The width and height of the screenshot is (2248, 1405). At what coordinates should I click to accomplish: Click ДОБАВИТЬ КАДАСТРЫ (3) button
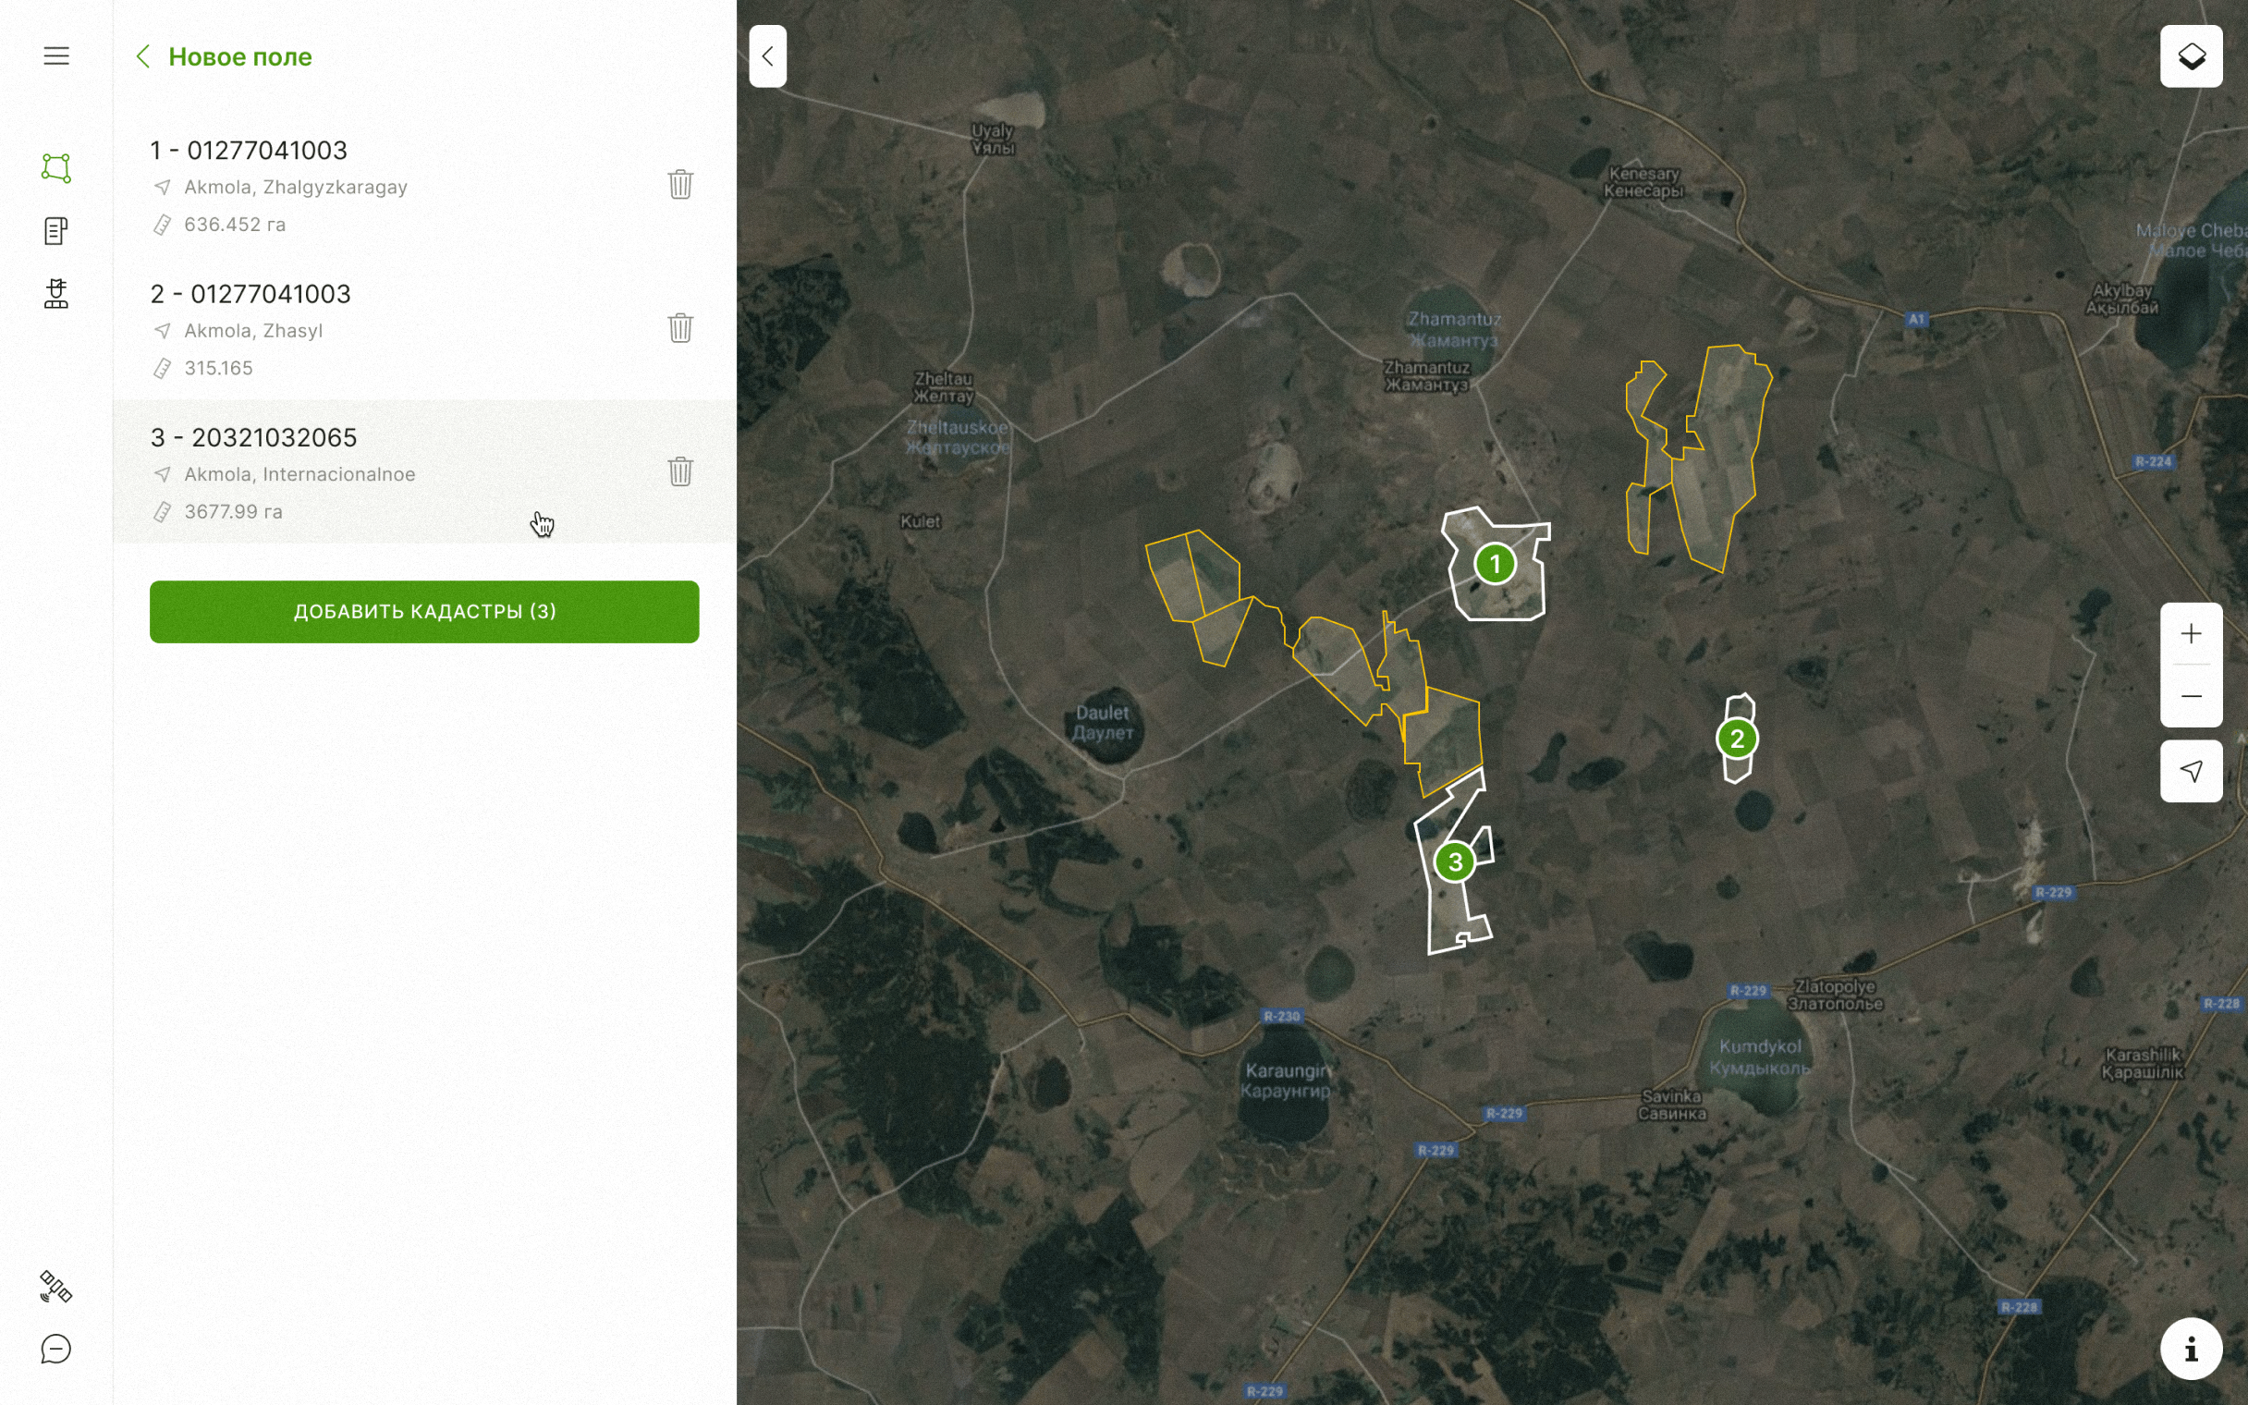coord(423,611)
